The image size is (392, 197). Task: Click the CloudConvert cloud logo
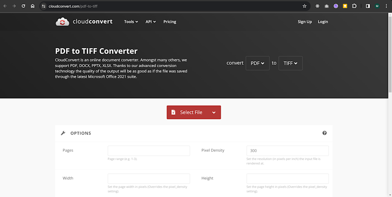[x=62, y=21]
